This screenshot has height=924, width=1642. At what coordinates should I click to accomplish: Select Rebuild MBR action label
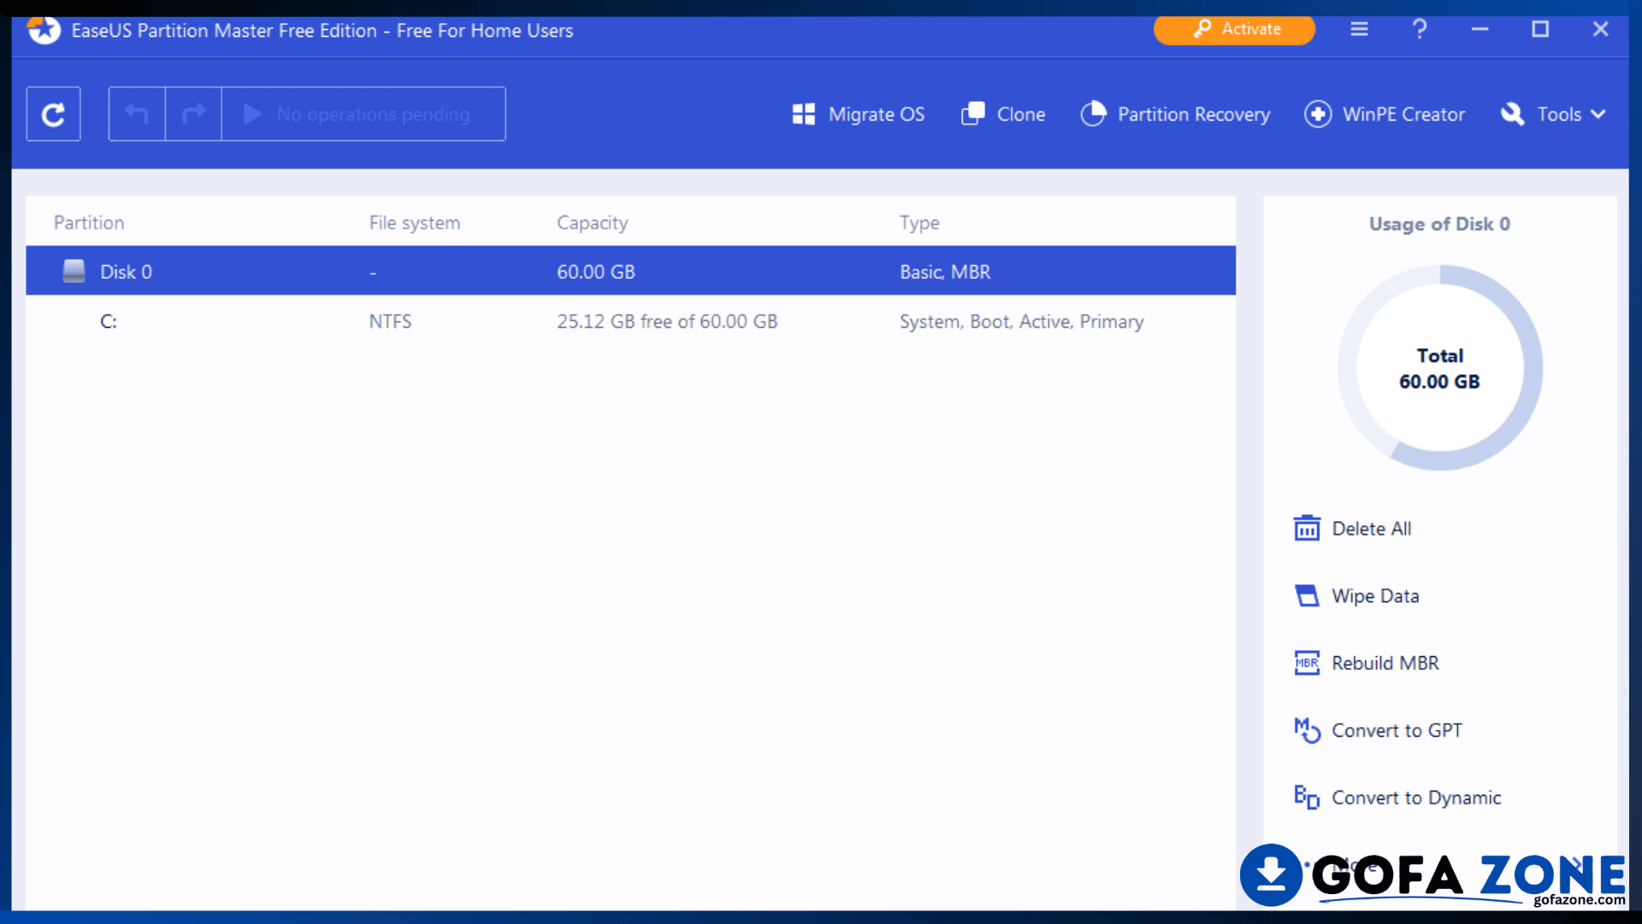tap(1385, 663)
